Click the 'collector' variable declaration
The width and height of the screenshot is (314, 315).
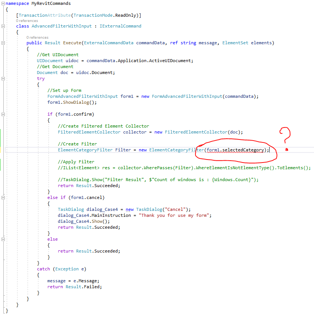(135, 132)
